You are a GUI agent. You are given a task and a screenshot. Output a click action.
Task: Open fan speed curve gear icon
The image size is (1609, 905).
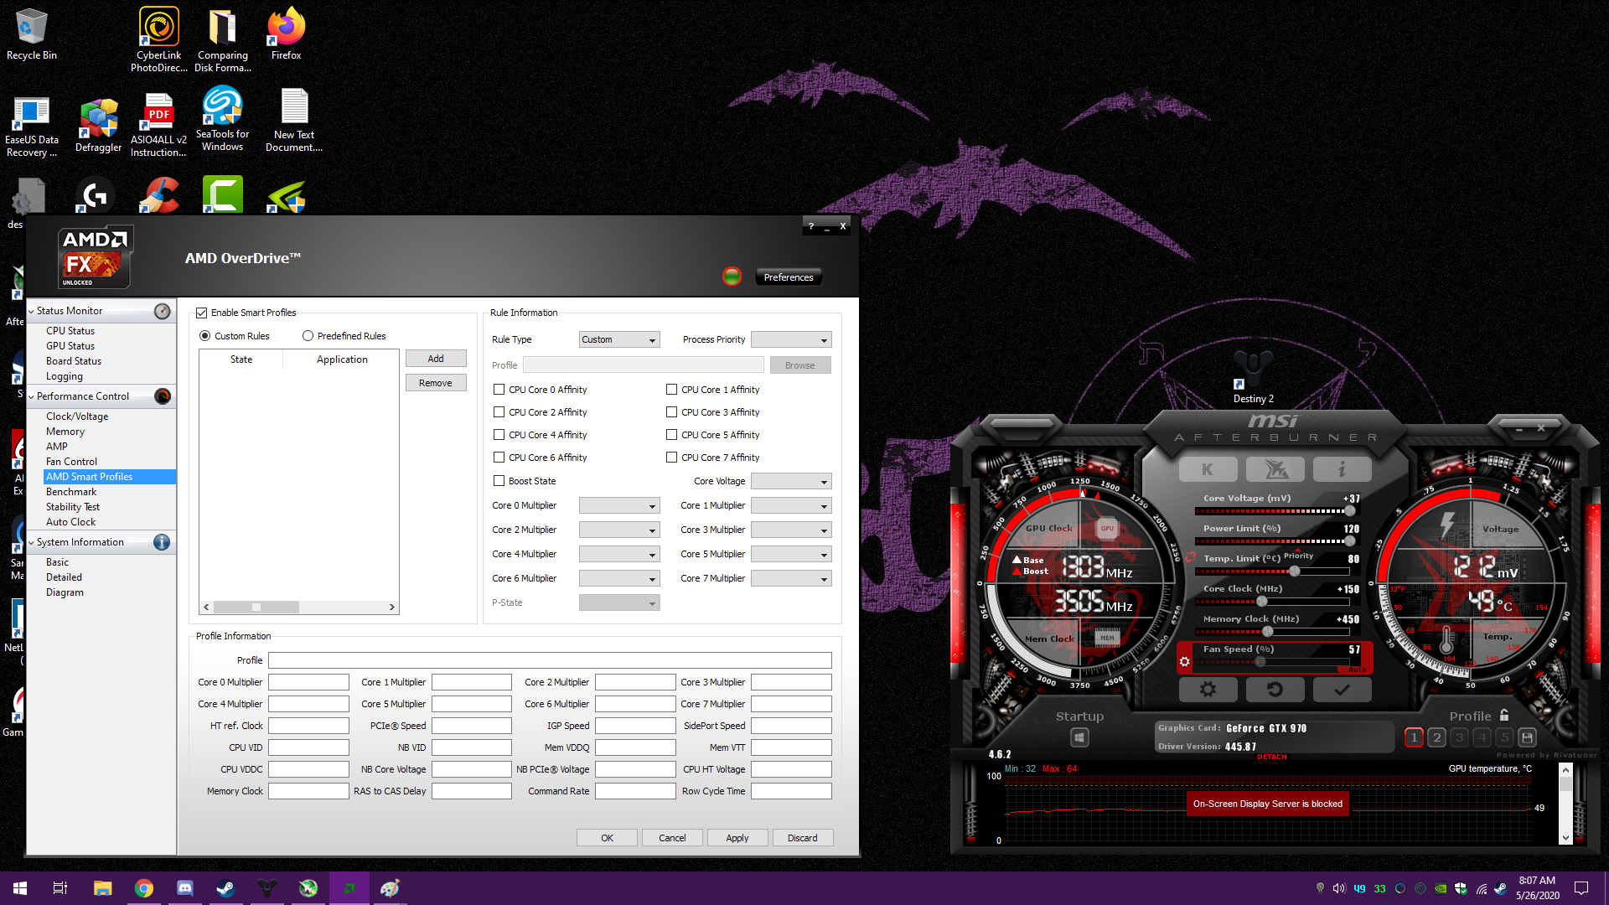click(1185, 662)
